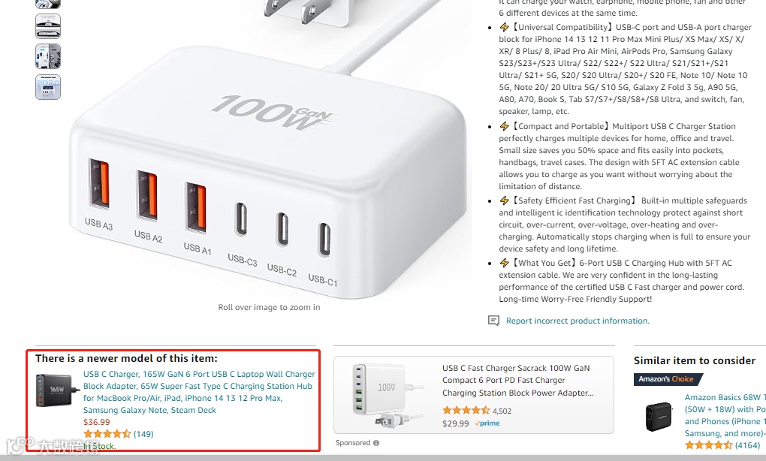Click the newer model star rating
The width and height of the screenshot is (766, 461).
tap(107, 434)
